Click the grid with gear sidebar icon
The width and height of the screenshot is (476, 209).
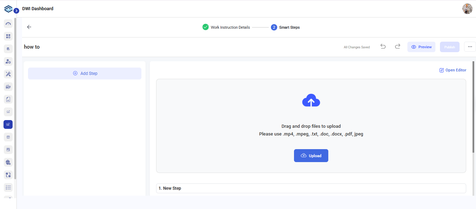pos(8,36)
